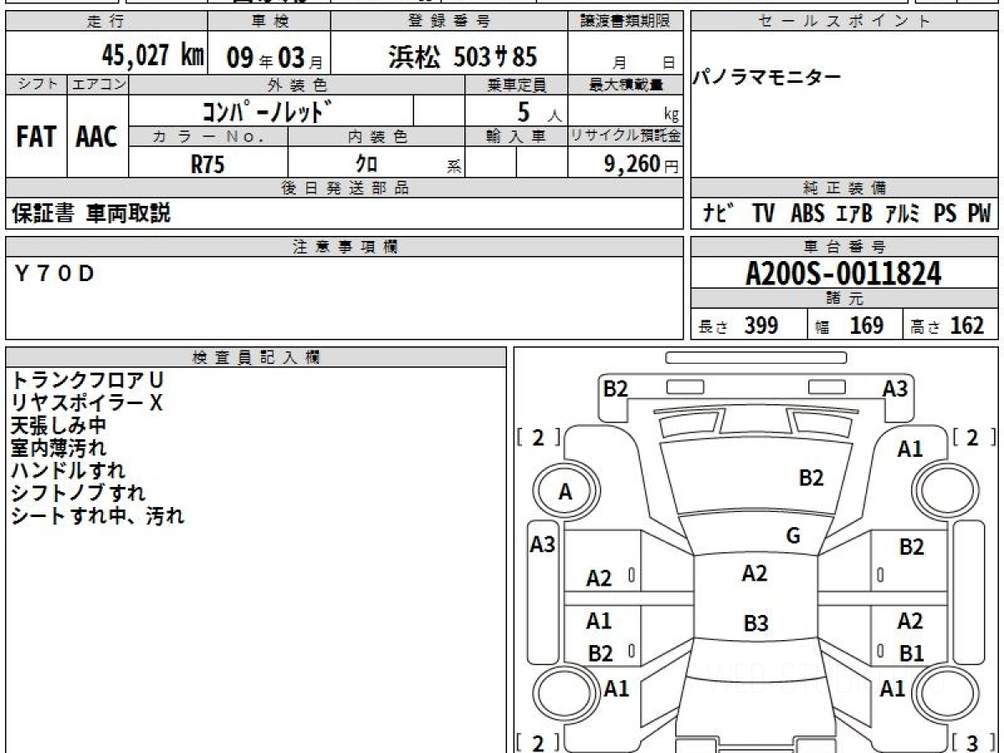This screenshot has height=753, width=1004.
Task: Click the 外装色 header
Action: pyautogui.click(x=297, y=85)
